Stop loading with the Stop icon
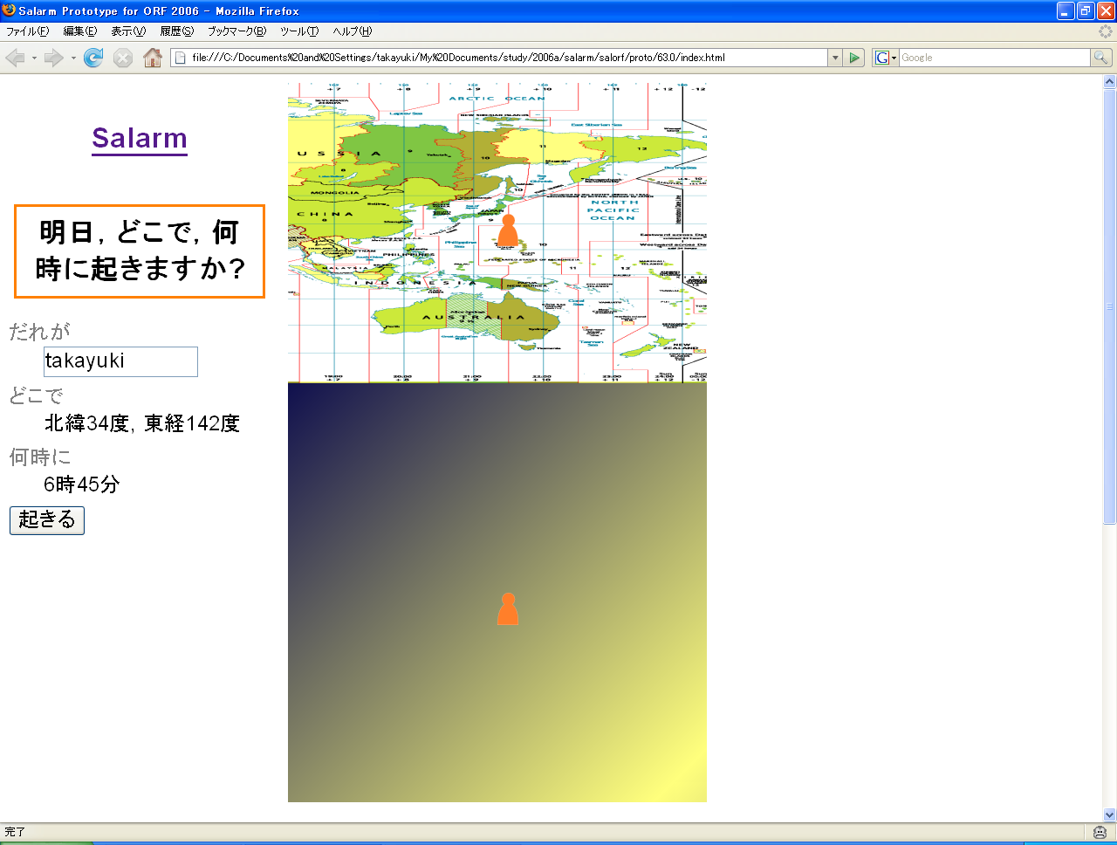 tap(123, 58)
